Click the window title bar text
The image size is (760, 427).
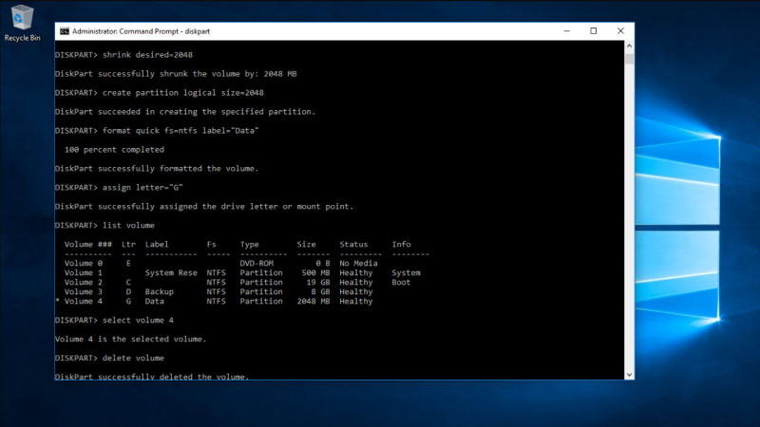point(141,31)
